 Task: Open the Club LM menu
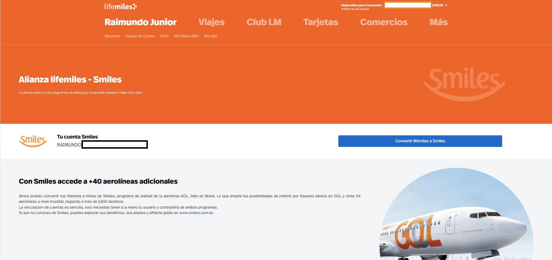click(x=264, y=22)
